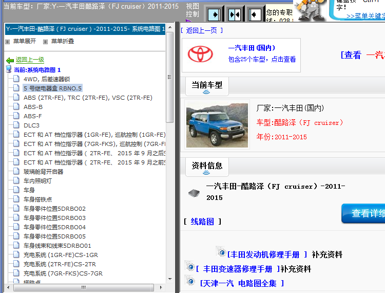Click the disc icon beside 丰田变速器修理手册

point(190,266)
